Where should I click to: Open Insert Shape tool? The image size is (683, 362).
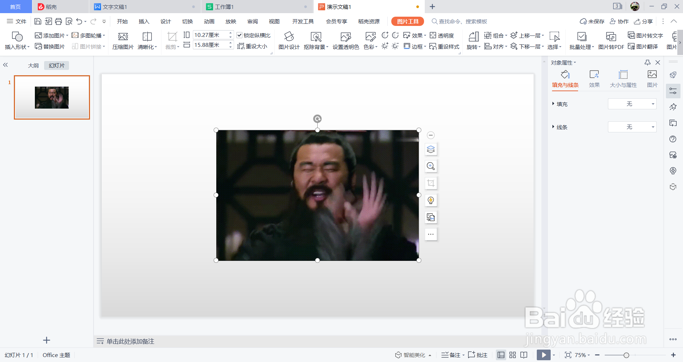pyautogui.click(x=17, y=40)
